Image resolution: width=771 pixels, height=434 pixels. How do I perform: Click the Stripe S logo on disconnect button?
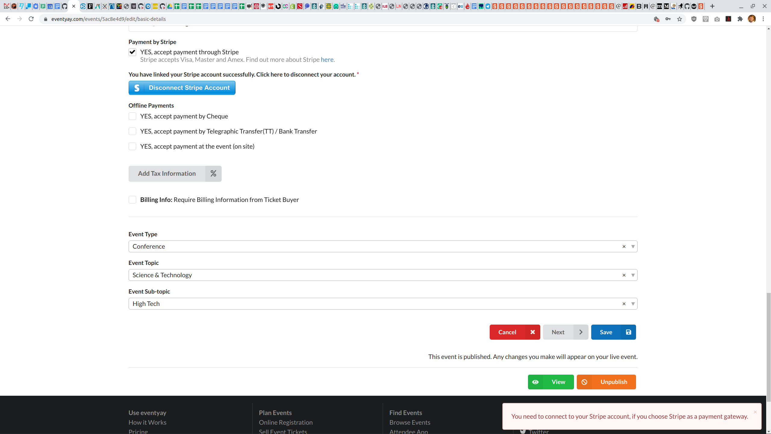(x=137, y=88)
